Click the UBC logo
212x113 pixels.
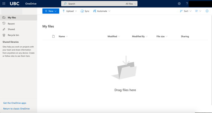coord(14,4)
